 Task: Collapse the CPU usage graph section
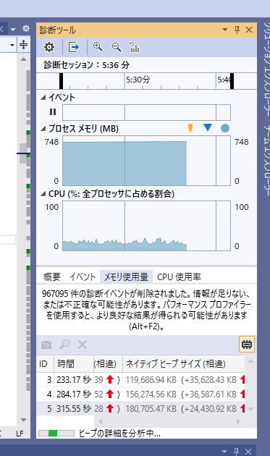43,194
